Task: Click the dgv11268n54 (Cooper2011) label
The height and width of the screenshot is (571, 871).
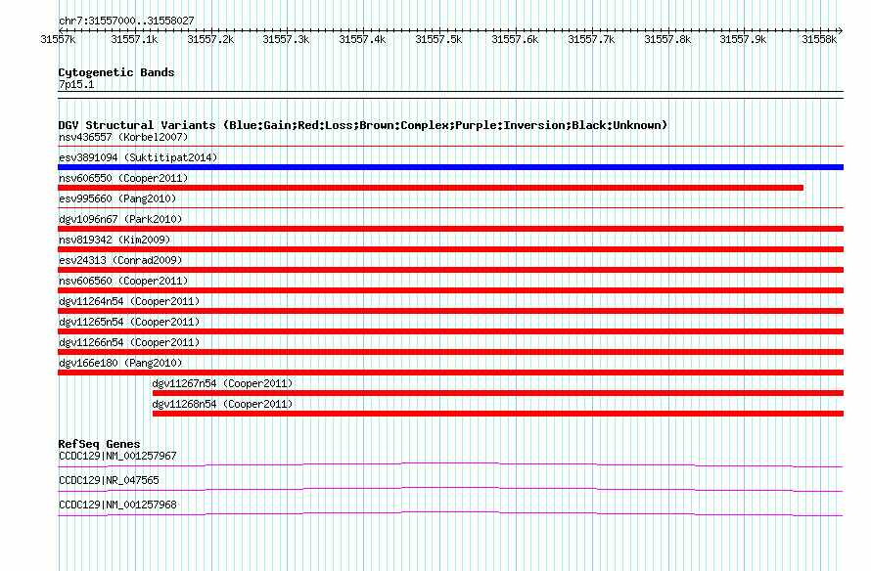Action: point(222,404)
